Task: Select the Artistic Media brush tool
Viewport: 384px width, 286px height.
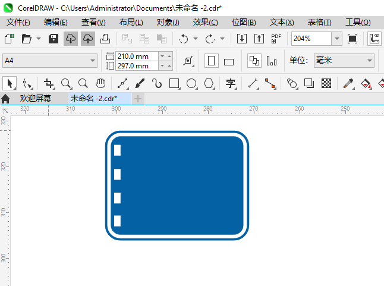Action: coord(140,83)
